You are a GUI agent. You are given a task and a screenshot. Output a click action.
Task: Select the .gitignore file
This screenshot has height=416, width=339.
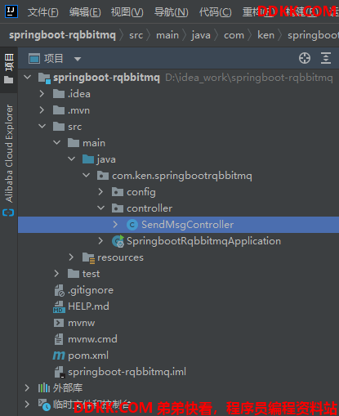tap(91, 290)
